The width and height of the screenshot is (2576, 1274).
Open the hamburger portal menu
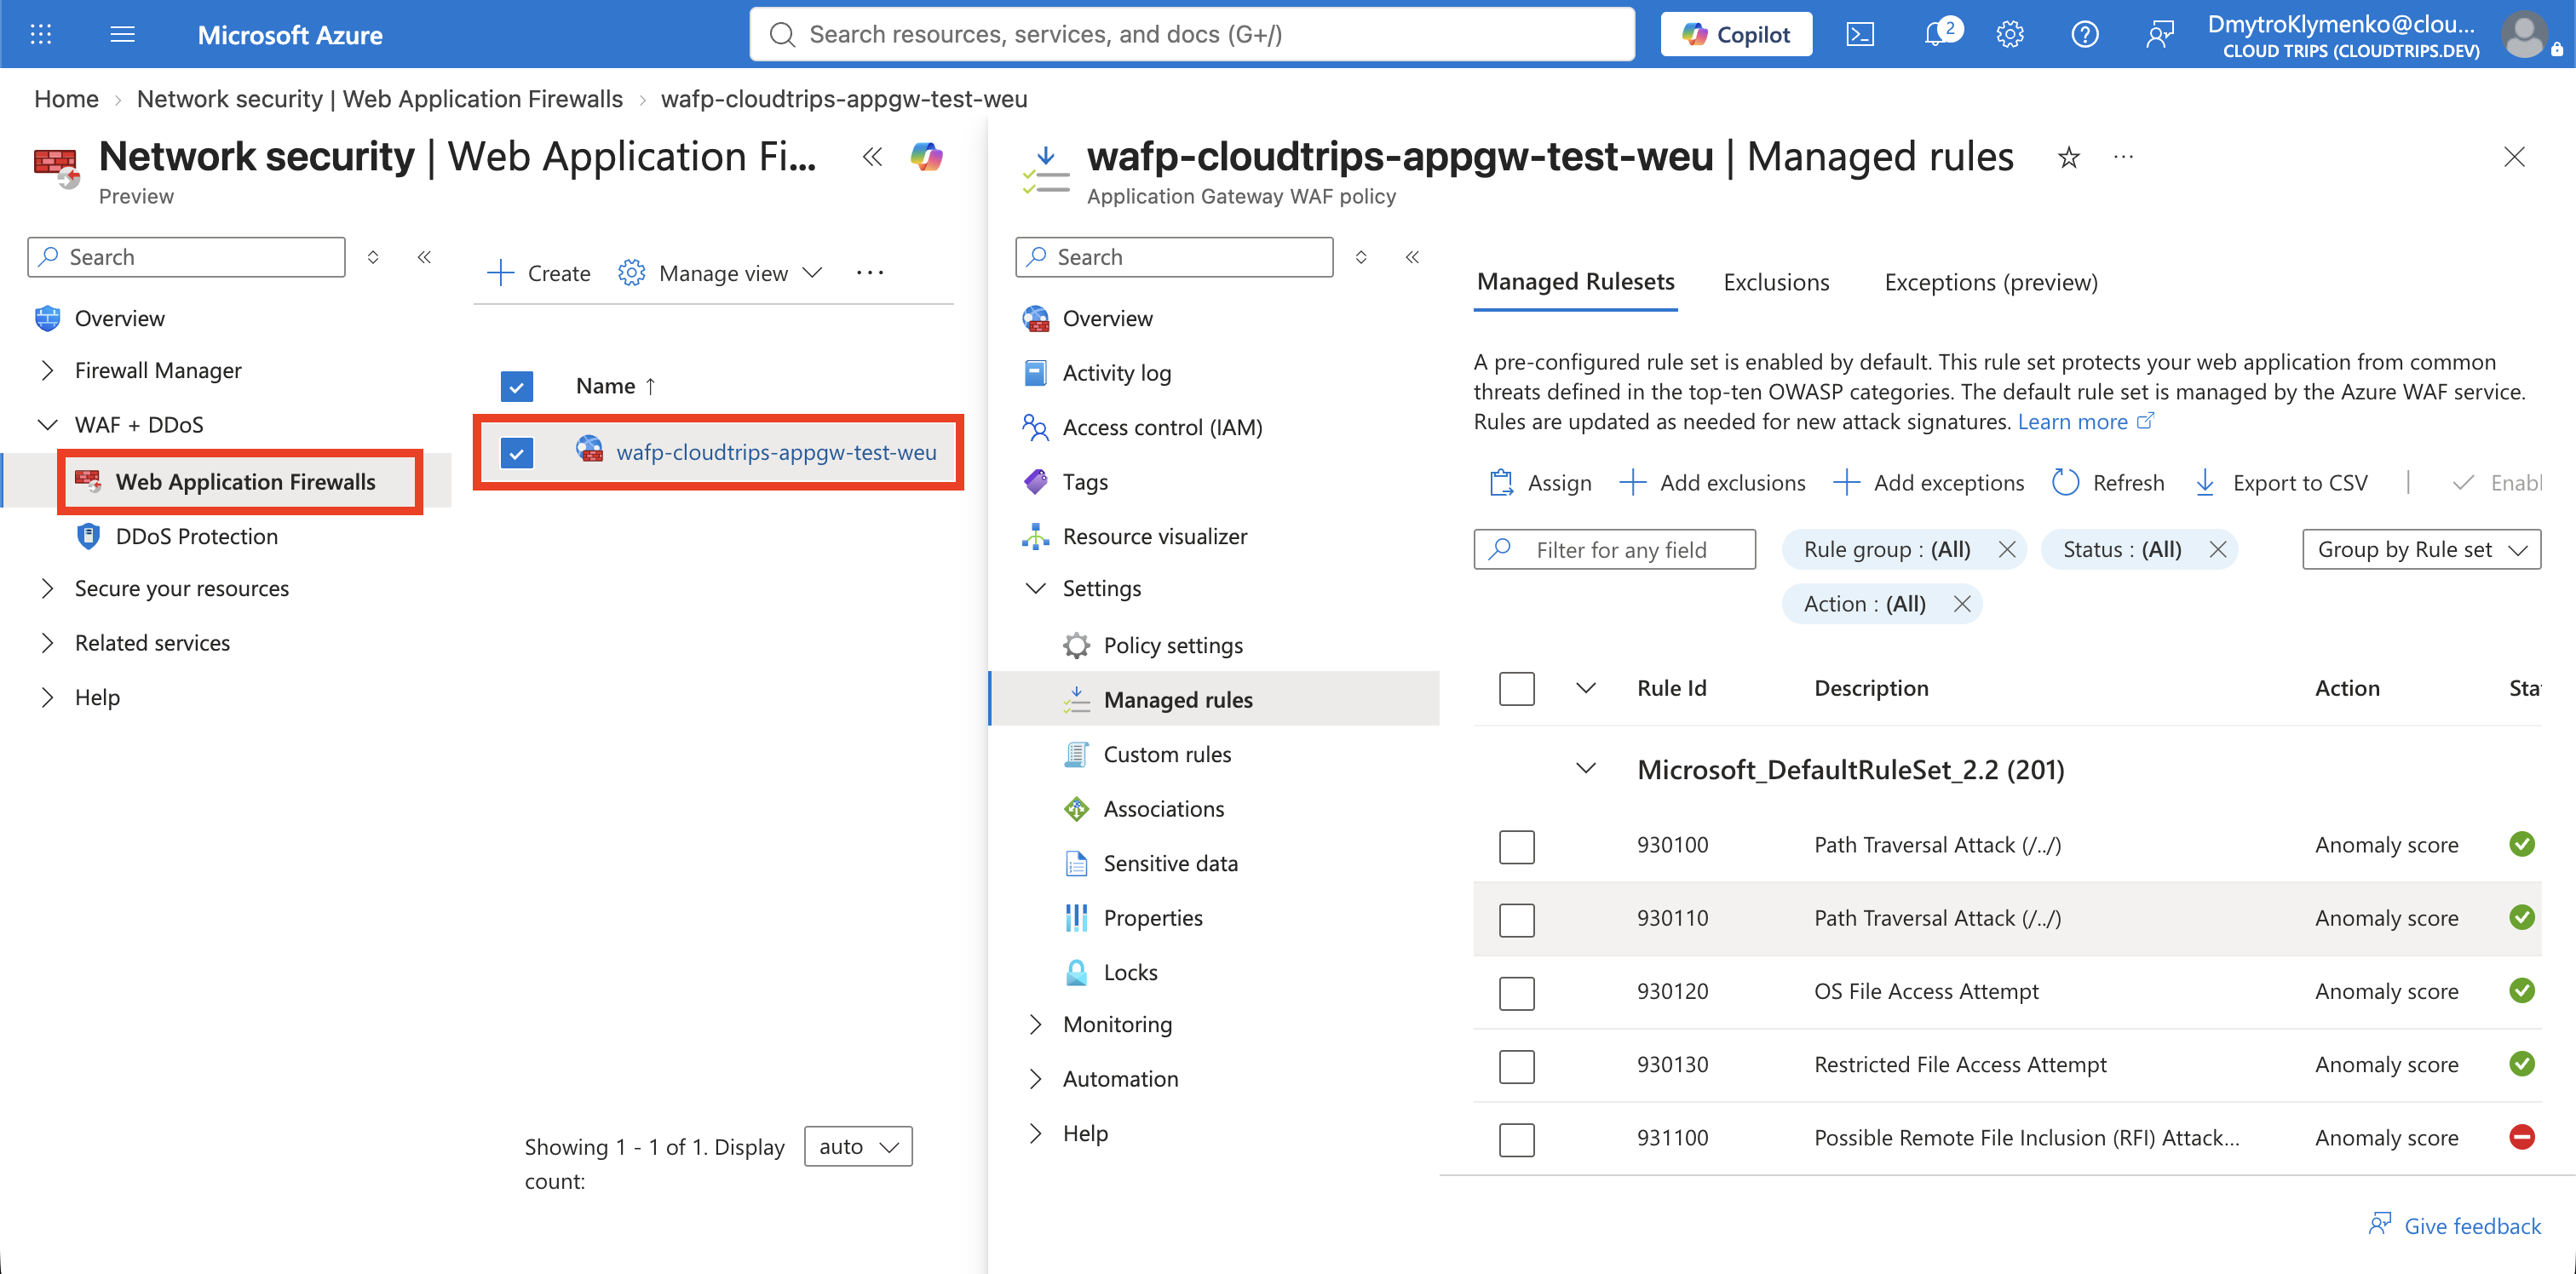[x=122, y=34]
